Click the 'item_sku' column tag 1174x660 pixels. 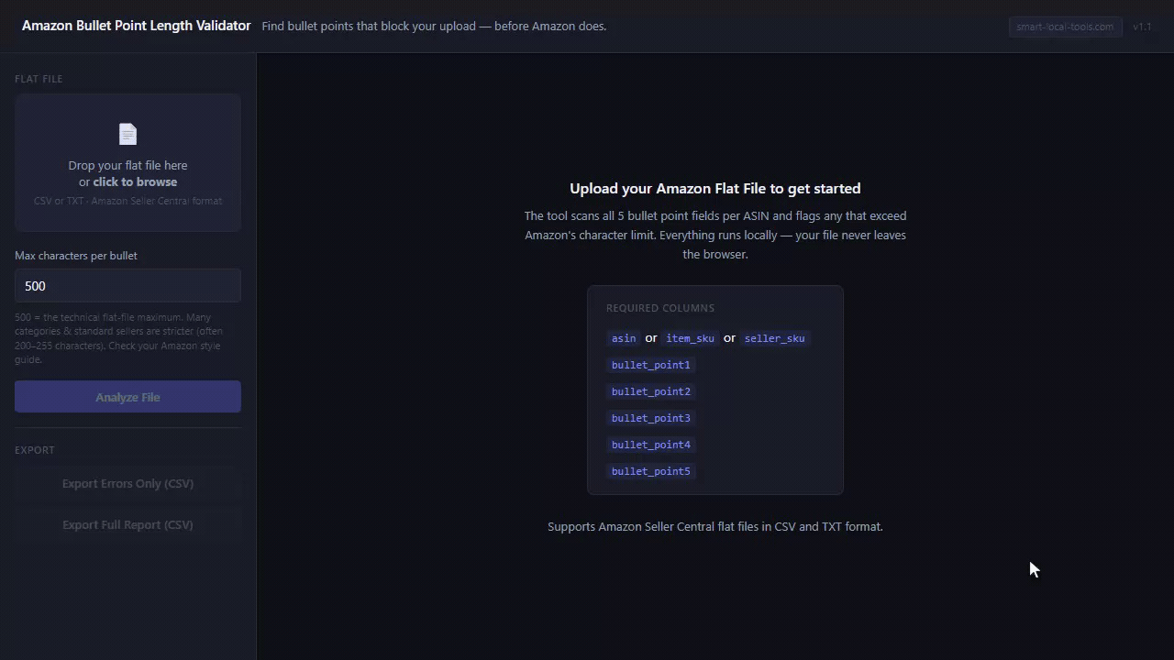click(x=690, y=338)
